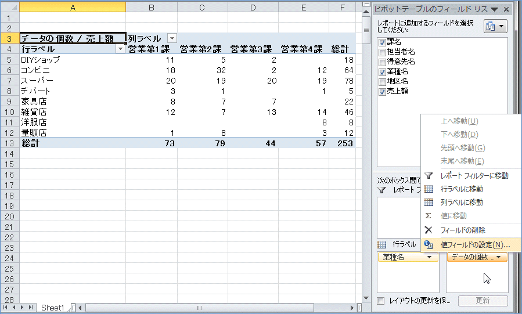Select column E header
Image resolution: width=522 pixels, height=314 pixels.
pos(304,7)
